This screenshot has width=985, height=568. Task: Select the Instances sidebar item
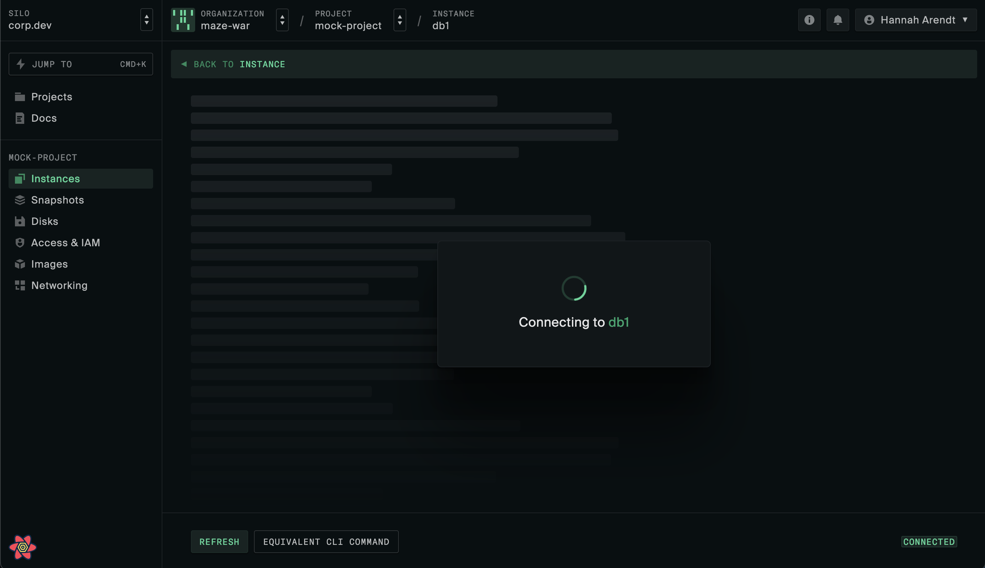[56, 179]
